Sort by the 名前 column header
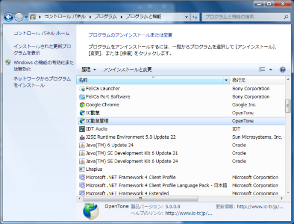This screenshot has width=294, height=224. [150, 80]
